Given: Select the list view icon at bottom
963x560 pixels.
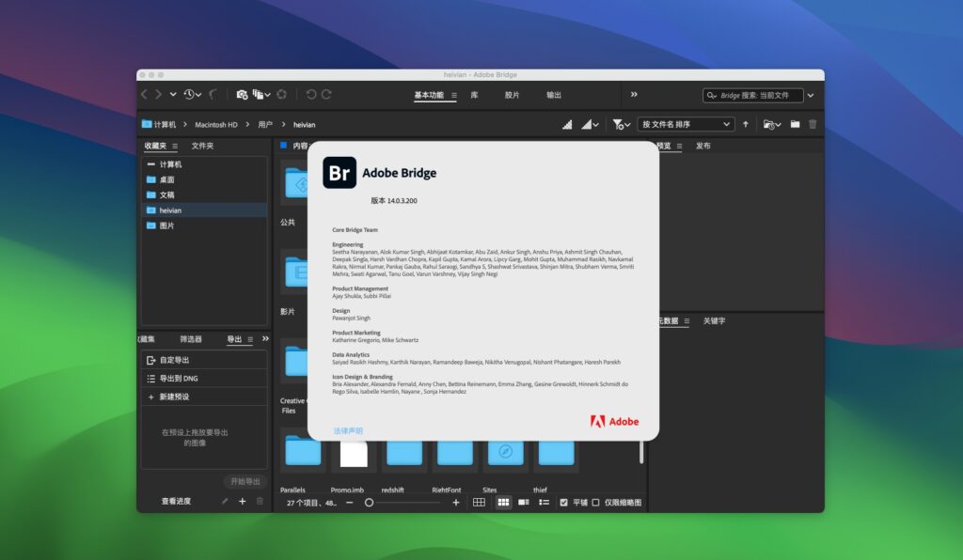Looking at the screenshot, I should point(544,503).
